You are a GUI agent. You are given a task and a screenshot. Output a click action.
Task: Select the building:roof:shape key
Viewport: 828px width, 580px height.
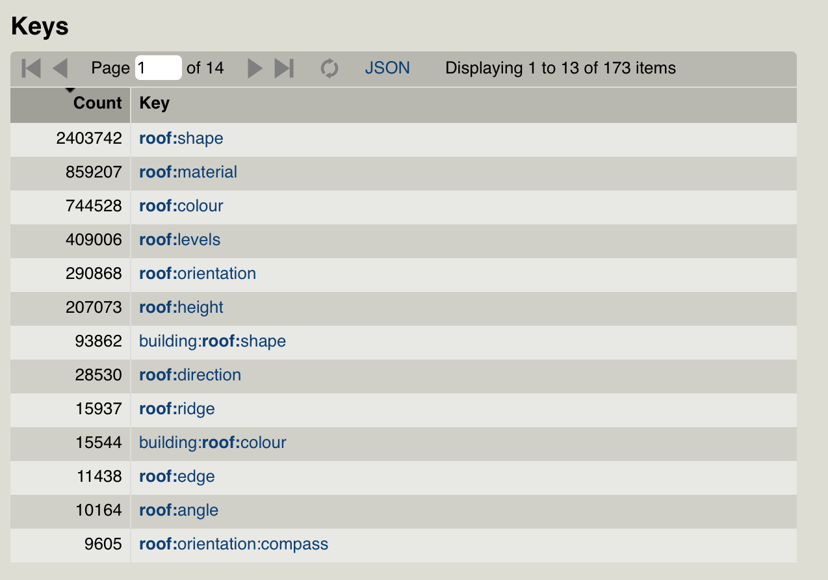tap(212, 341)
